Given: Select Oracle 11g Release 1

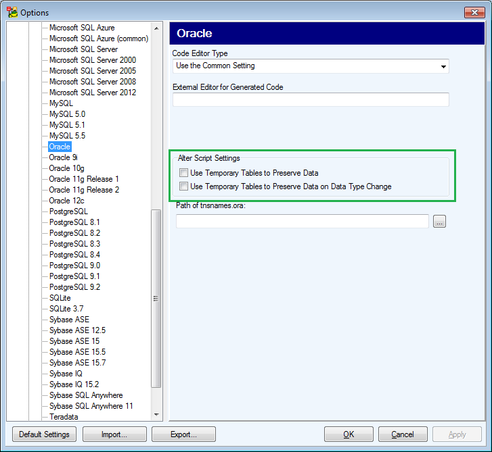Looking at the screenshot, I should point(84,179).
